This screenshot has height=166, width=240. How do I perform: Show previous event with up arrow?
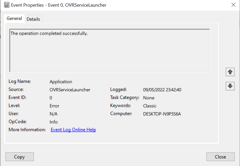tap(230, 72)
